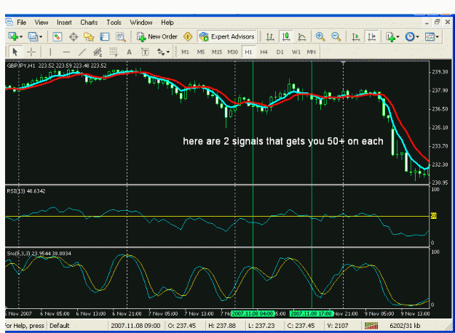Select the W1 timeframe button
The height and width of the screenshot is (333, 455).
(x=296, y=52)
